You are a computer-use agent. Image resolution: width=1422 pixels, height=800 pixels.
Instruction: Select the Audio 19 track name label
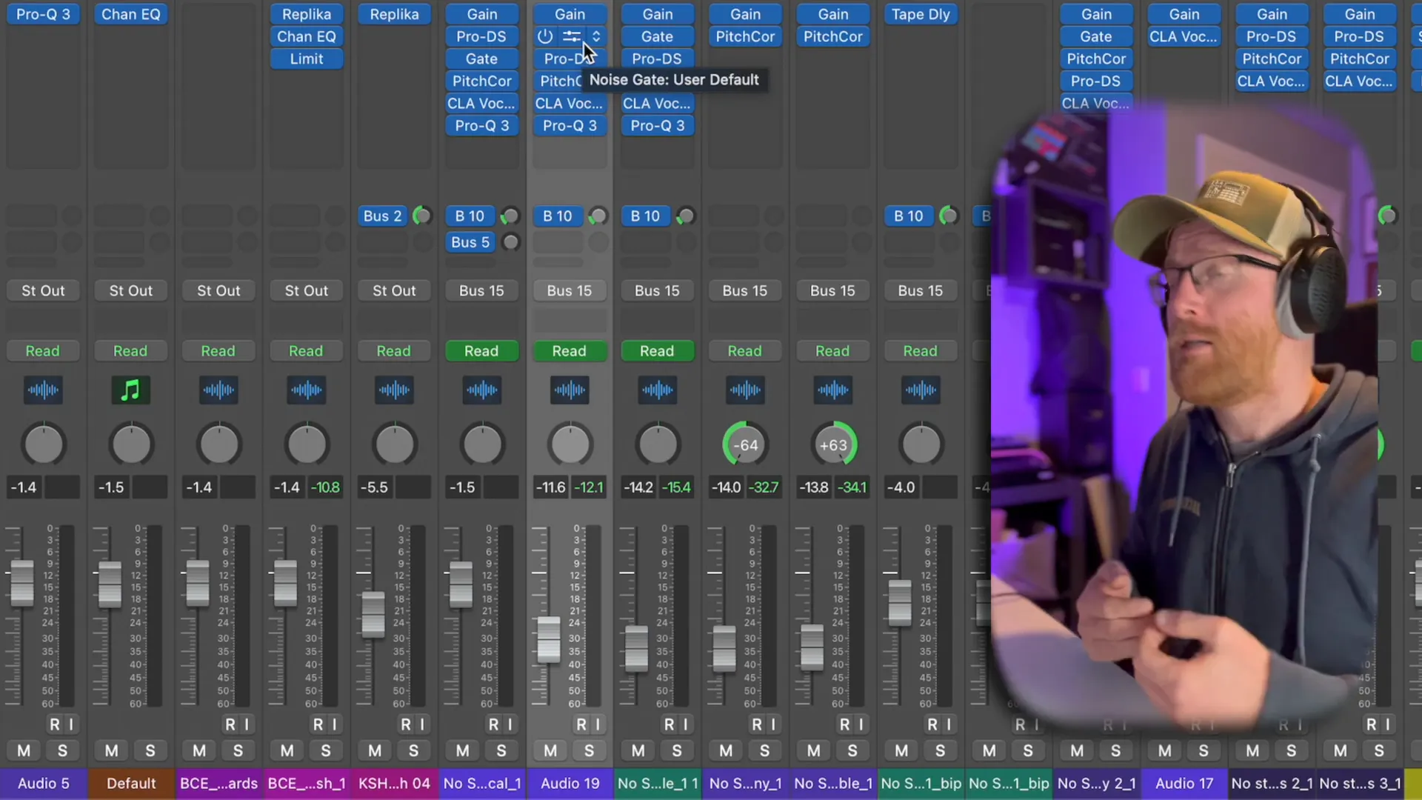point(570,783)
